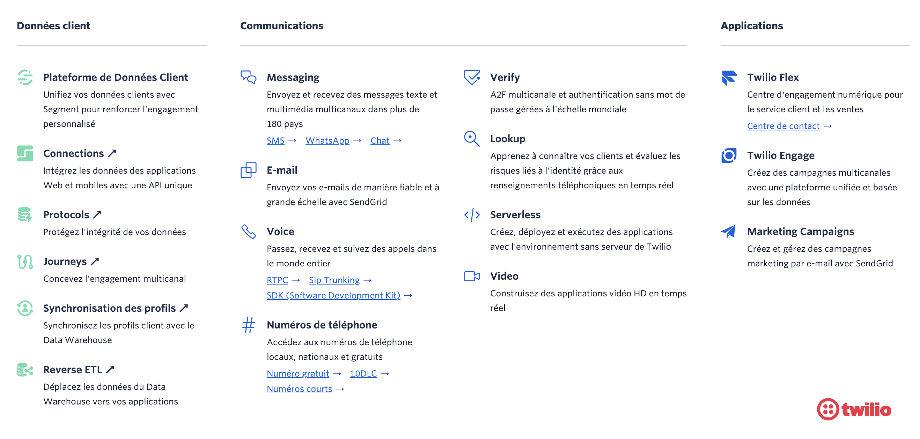Image resolution: width=920 pixels, height=439 pixels.
Task: Follow the Numéros courts link
Action: 299,389
